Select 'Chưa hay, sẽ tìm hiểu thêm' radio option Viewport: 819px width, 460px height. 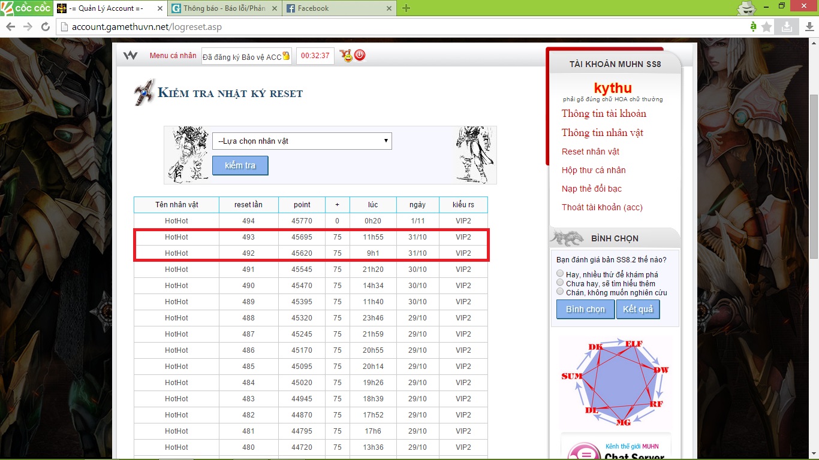[x=560, y=283]
